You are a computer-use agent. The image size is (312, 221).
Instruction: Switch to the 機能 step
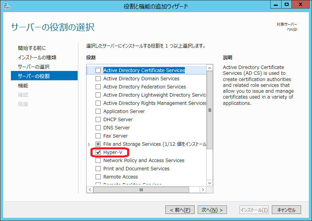point(23,85)
